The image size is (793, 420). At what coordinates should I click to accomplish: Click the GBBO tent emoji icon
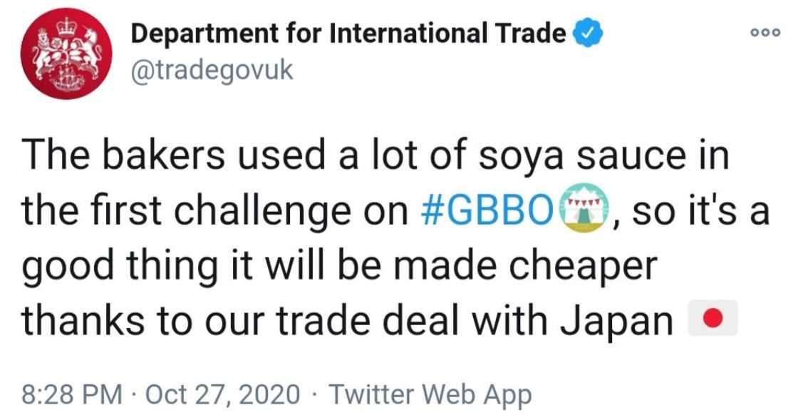pyautogui.click(x=584, y=208)
